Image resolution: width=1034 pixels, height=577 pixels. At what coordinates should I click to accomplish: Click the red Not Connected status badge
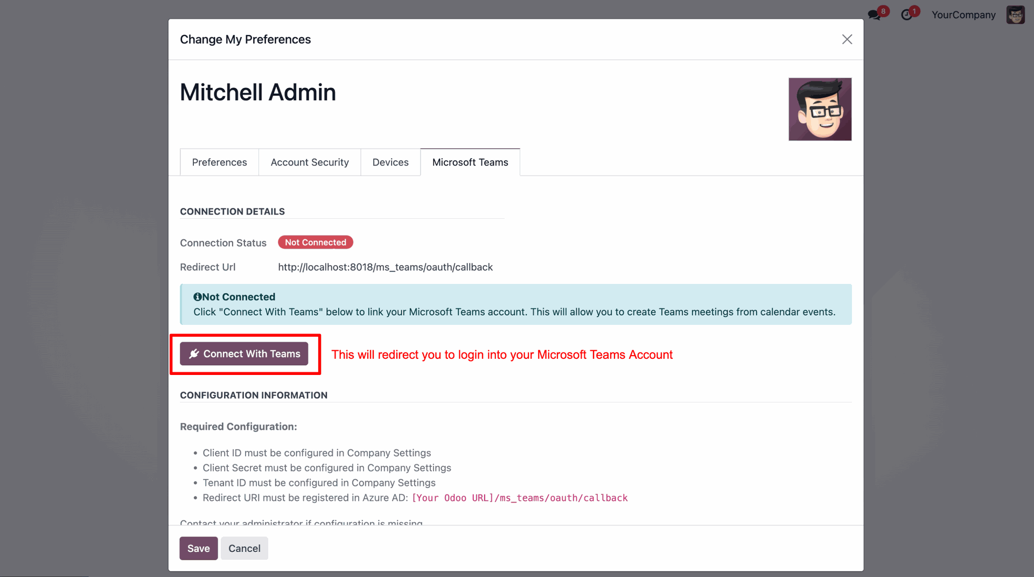pos(316,242)
